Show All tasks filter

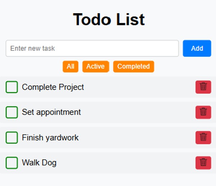pyautogui.click(x=71, y=66)
